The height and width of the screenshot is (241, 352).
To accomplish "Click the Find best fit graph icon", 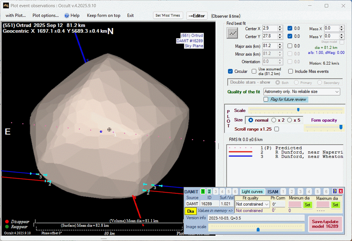I will [x=232, y=33].
